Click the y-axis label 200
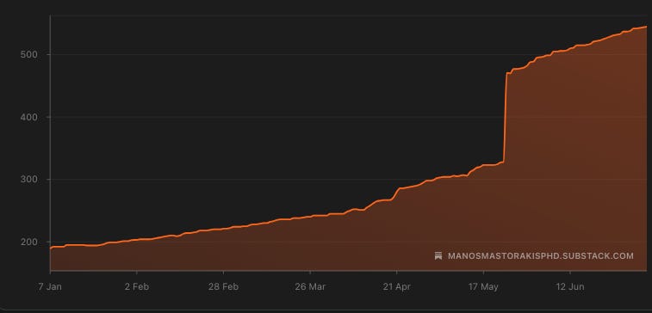Screen dimensions: 652x313 pos(29,242)
